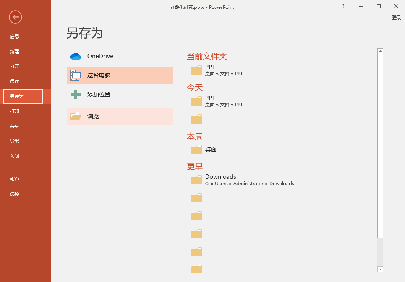The width and height of the screenshot is (405, 282).
Task: Click the help question mark icon
Action: click(x=343, y=6)
